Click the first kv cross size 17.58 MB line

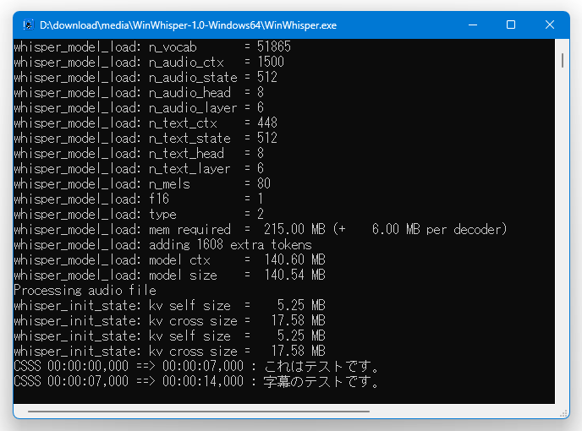[170, 321]
